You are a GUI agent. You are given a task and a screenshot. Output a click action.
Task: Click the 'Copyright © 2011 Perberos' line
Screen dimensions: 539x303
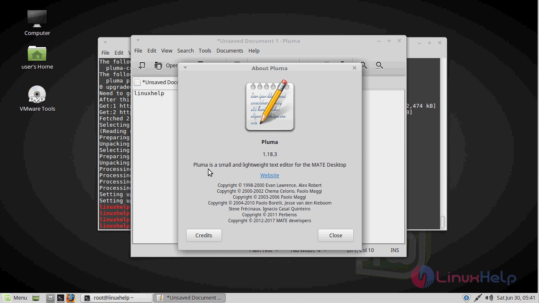click(x=269, y=215)
